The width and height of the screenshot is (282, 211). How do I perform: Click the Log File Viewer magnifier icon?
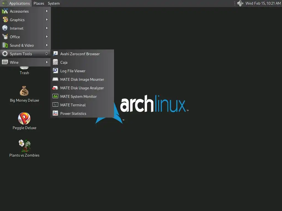[55, 71]
